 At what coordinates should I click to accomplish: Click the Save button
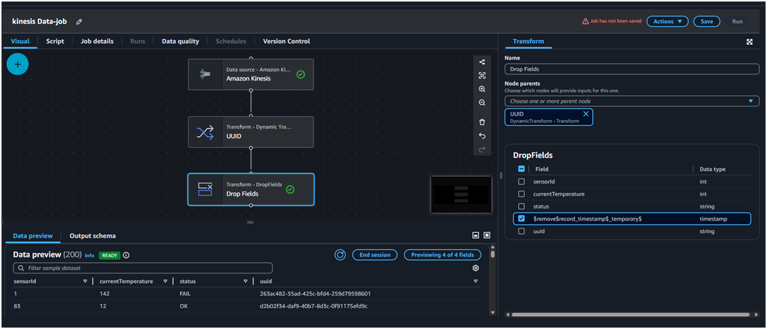[x=707, y=22]
